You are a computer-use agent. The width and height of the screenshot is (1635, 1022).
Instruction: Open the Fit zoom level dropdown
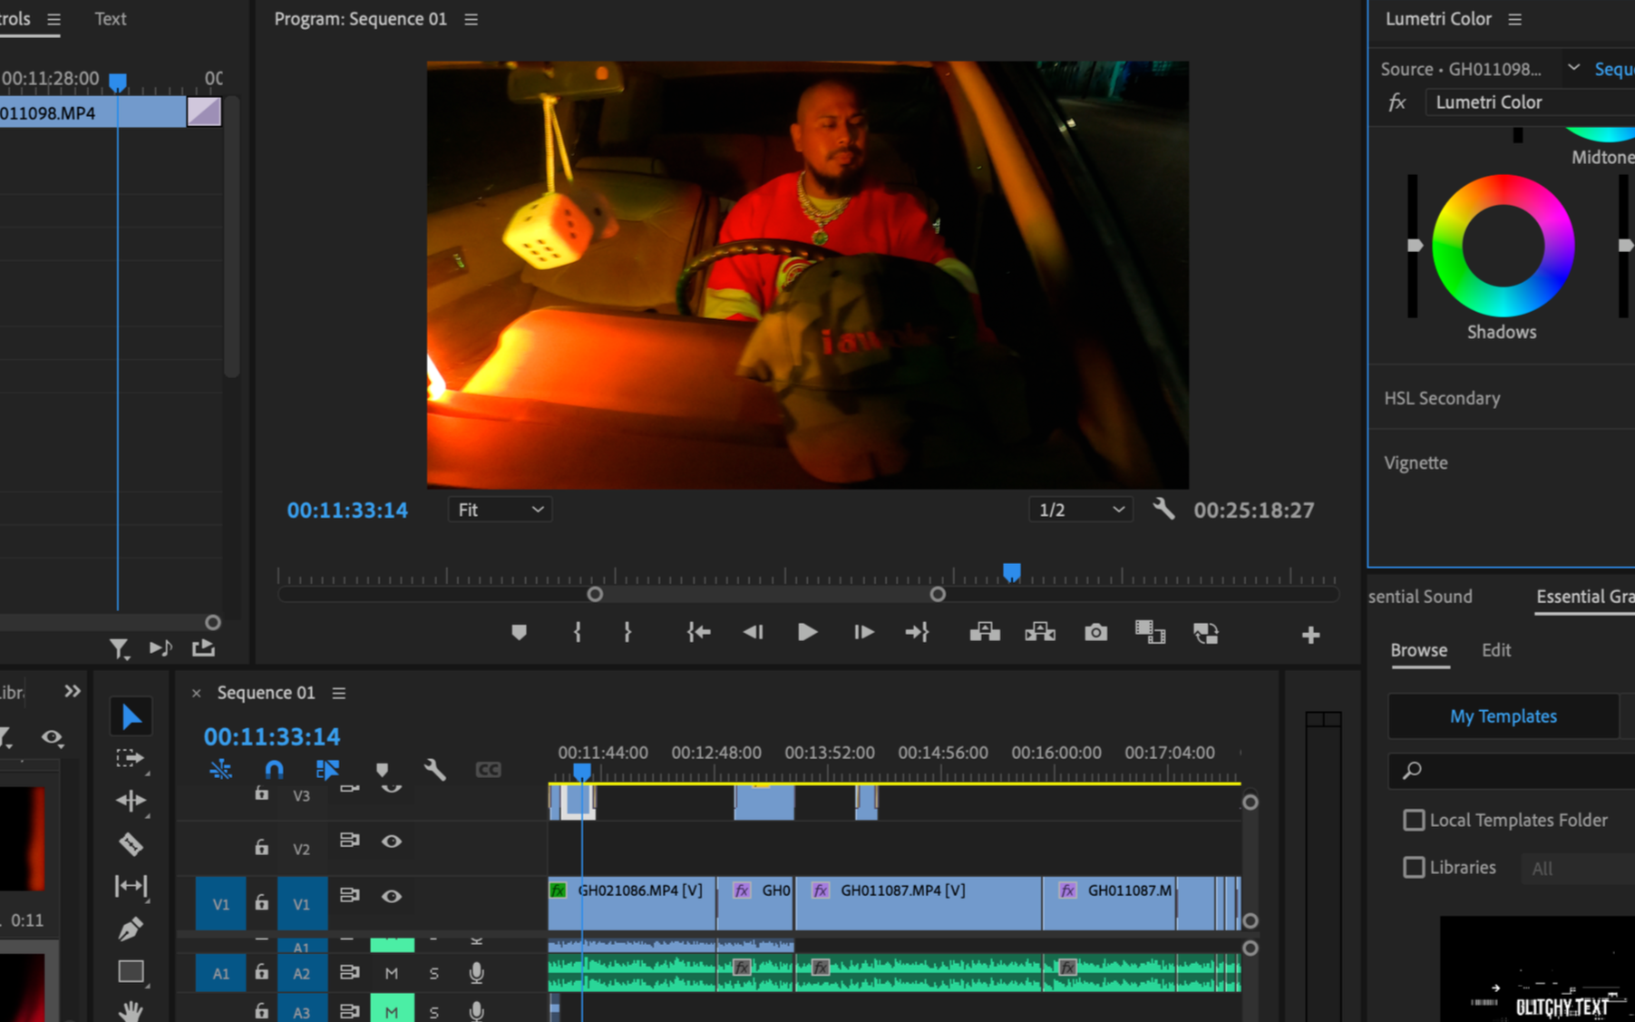500,510
